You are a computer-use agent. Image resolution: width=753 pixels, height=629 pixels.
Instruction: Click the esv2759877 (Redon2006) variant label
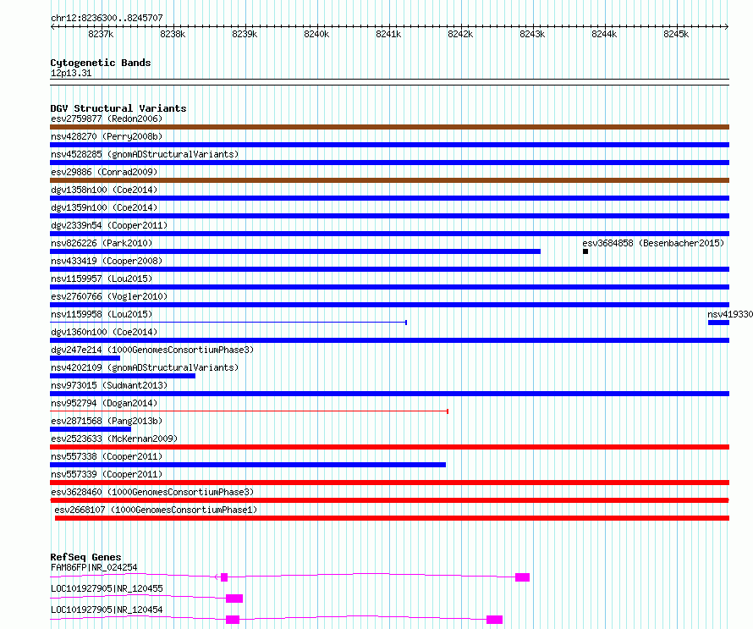coord(107,119)
